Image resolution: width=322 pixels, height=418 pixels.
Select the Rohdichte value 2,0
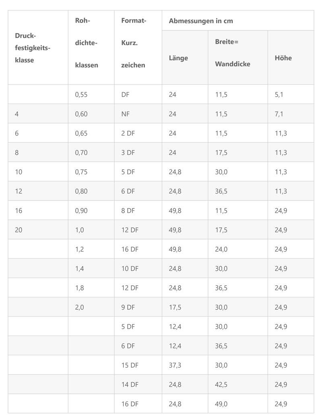79,307
